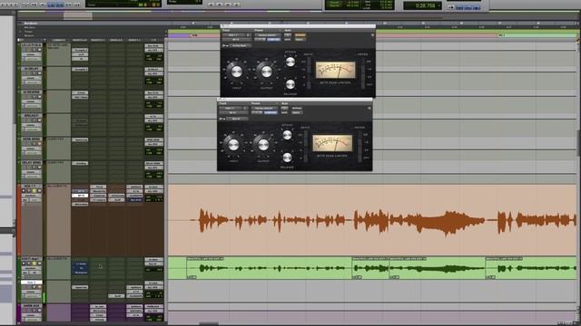Image resolution: width=581 pixels, height=326 pixels.
Task: Toggle Compare in the bottom BF76 window
Action: [x=271, y=112]
